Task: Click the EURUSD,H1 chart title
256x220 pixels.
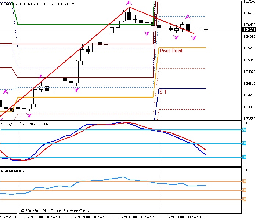Action: click(11, 4)
